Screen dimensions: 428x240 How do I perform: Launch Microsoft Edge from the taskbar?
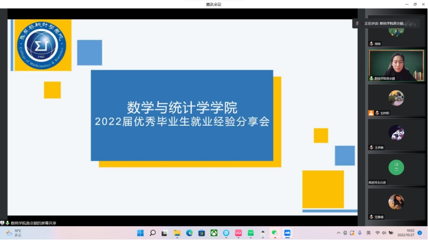(x=190, y=233)
